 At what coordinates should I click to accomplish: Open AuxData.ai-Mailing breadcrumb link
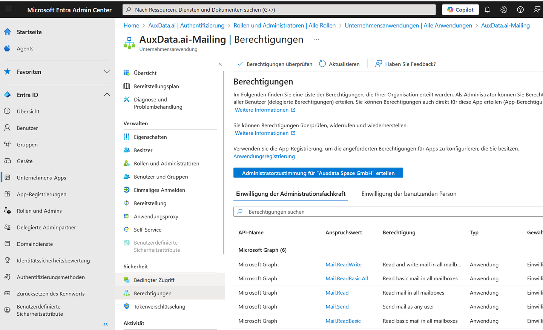click(505, 25)
